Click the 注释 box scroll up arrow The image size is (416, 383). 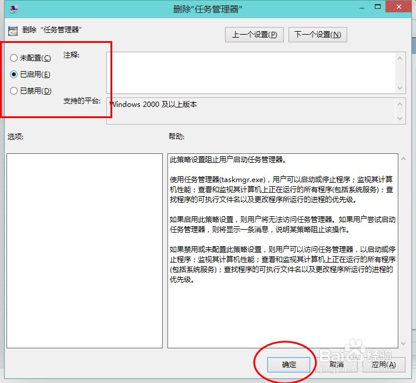pos(400,58)
